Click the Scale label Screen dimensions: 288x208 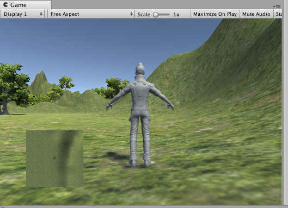[x=144, y=14]
